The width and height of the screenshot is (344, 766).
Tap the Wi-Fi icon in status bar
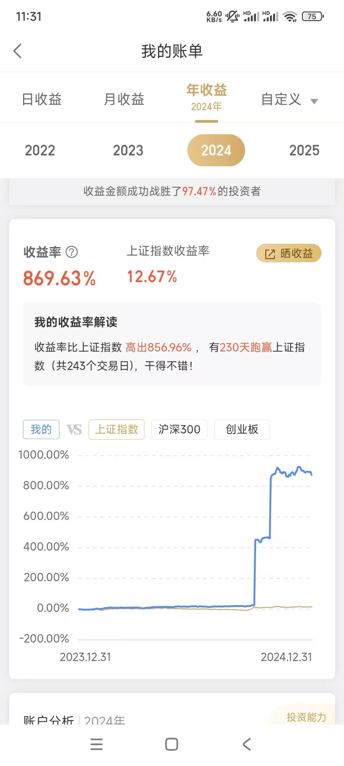pyautogui.click(x=290, y=16)
